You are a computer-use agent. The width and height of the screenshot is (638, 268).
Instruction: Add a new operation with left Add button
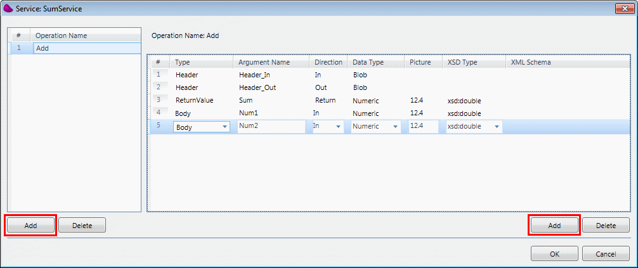[30, 226]
